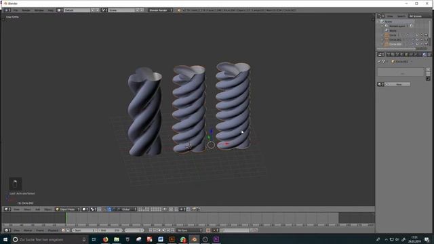Viewport: 434px width, 244px height.
Task: Open Firefox from the Windows taskbar
Action: pos(106,239)
